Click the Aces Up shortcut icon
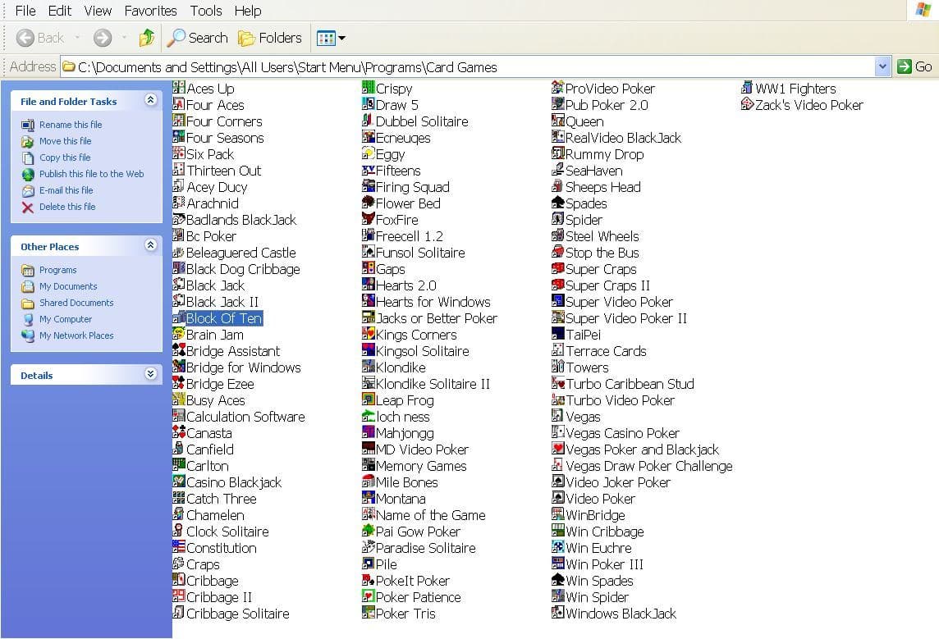The image size is (939, 639). click(x=178, y=88)
